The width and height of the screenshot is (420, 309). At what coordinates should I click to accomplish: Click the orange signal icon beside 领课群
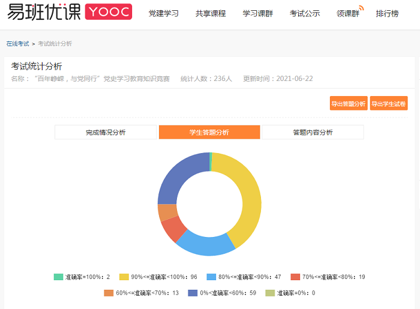(x=362, y=8)
